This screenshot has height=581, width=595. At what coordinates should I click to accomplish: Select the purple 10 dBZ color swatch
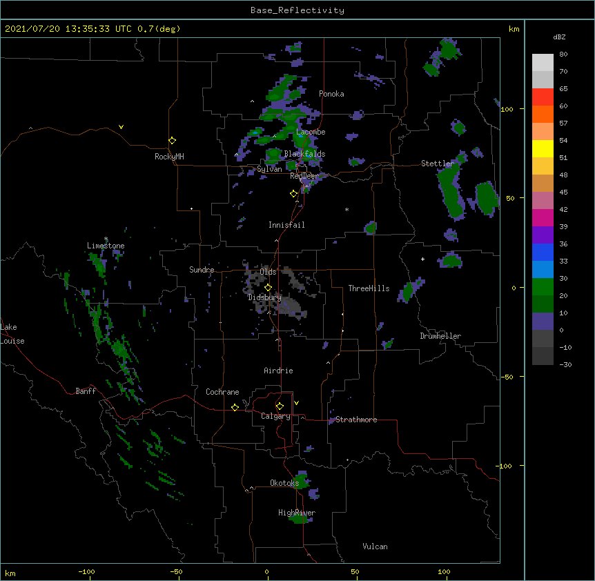[543, 322]
